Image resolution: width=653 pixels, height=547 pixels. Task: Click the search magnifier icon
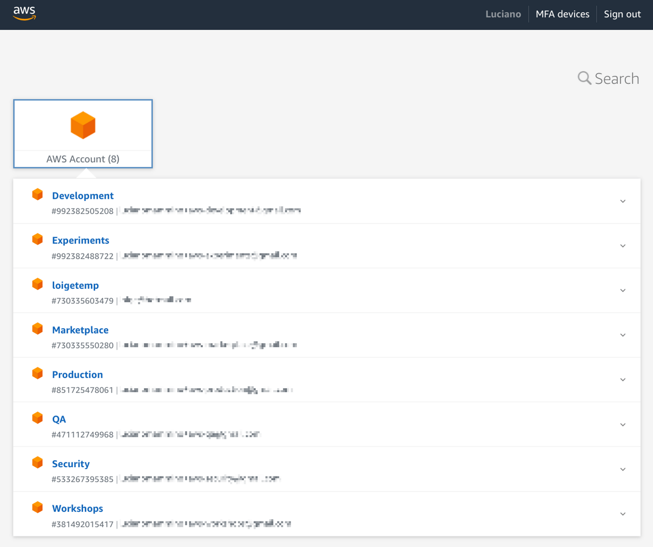point(584,78)
